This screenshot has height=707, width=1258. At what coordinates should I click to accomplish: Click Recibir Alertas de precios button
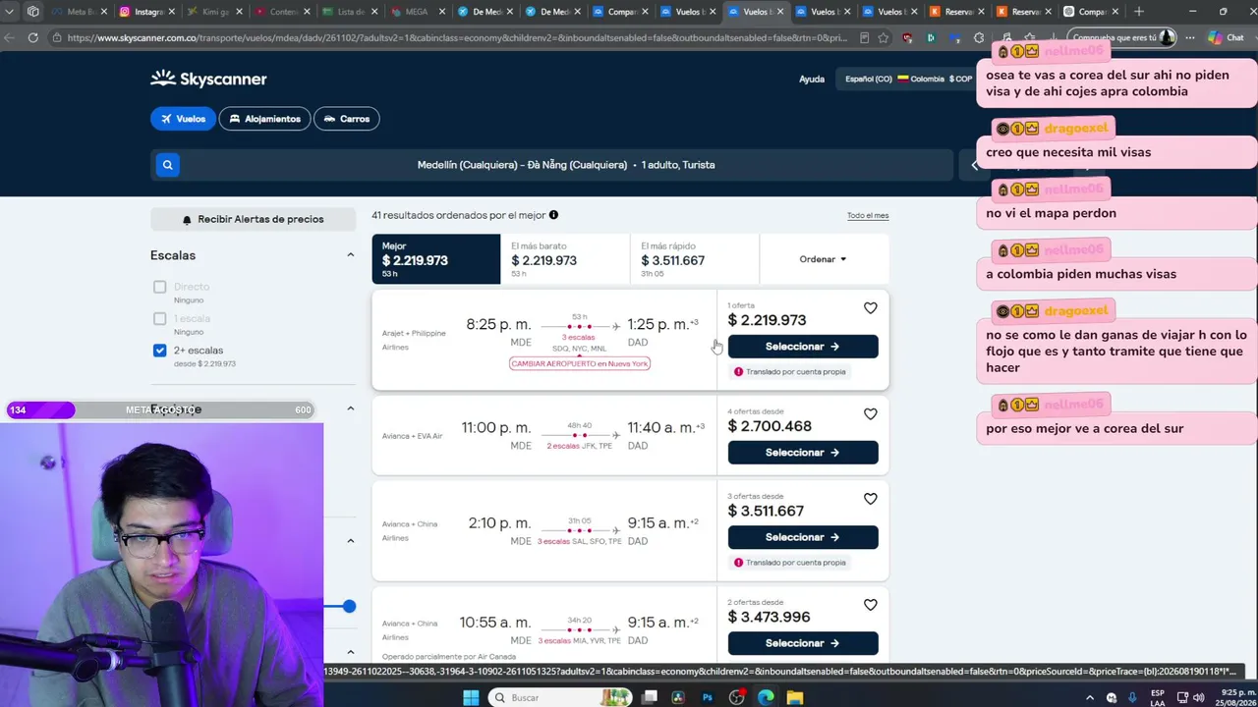coord(253,219)
